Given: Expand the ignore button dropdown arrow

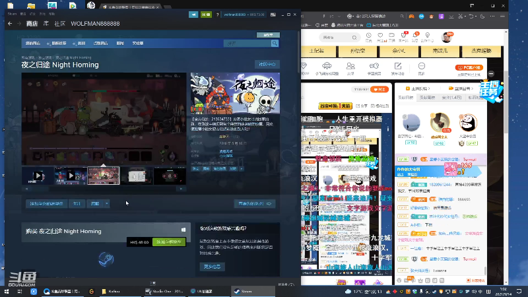Looking at the screenshot, I should pyautogui.click(x=106, y=203).
